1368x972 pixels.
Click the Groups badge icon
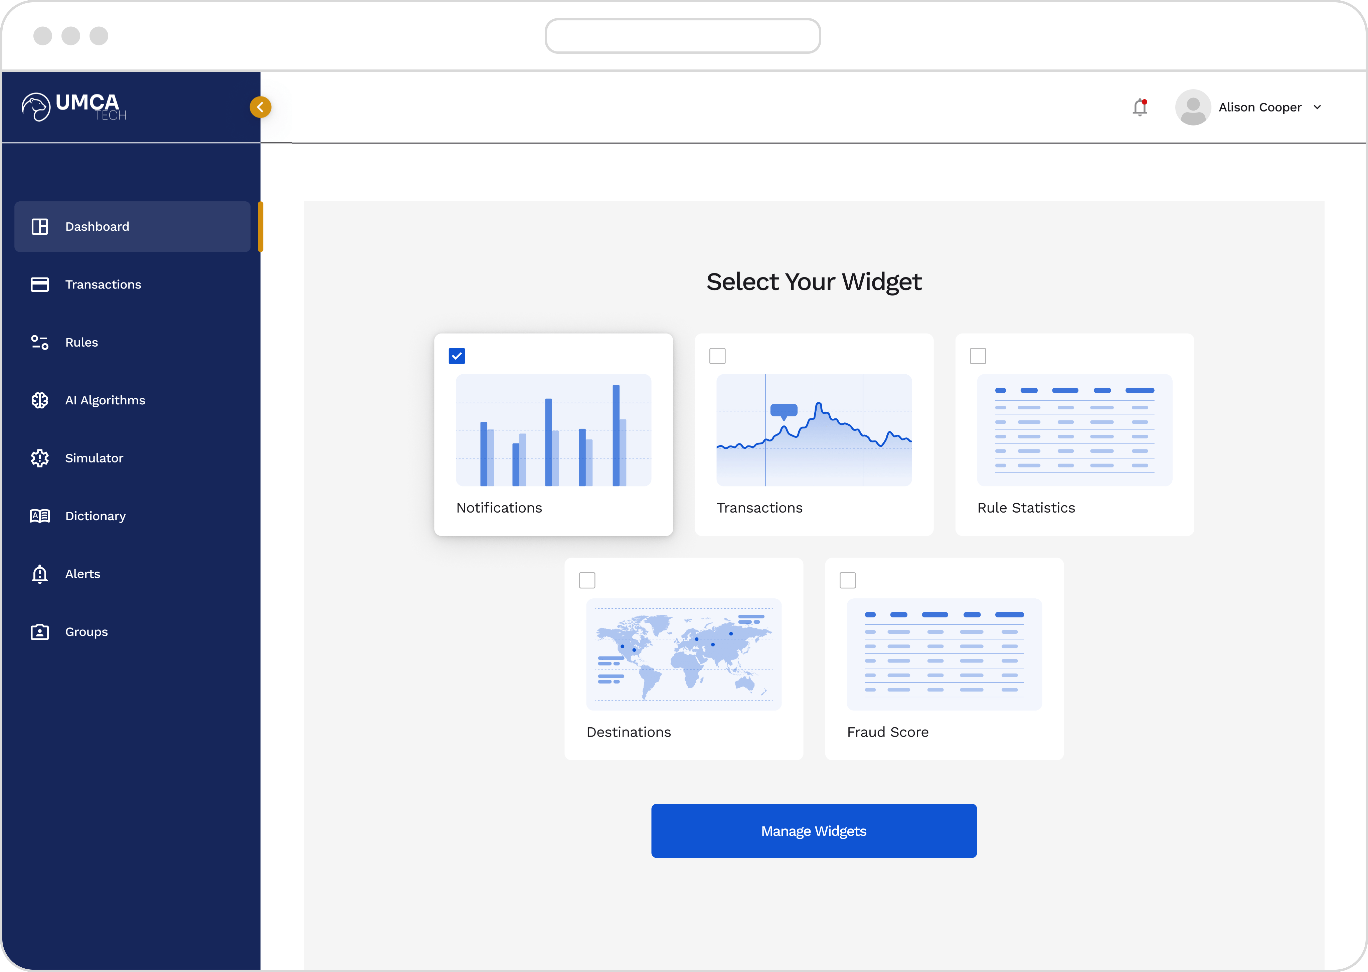point(39,632)
